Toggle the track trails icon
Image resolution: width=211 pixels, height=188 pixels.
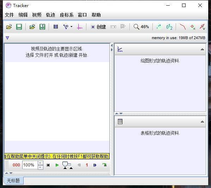(x=159, y=26)
